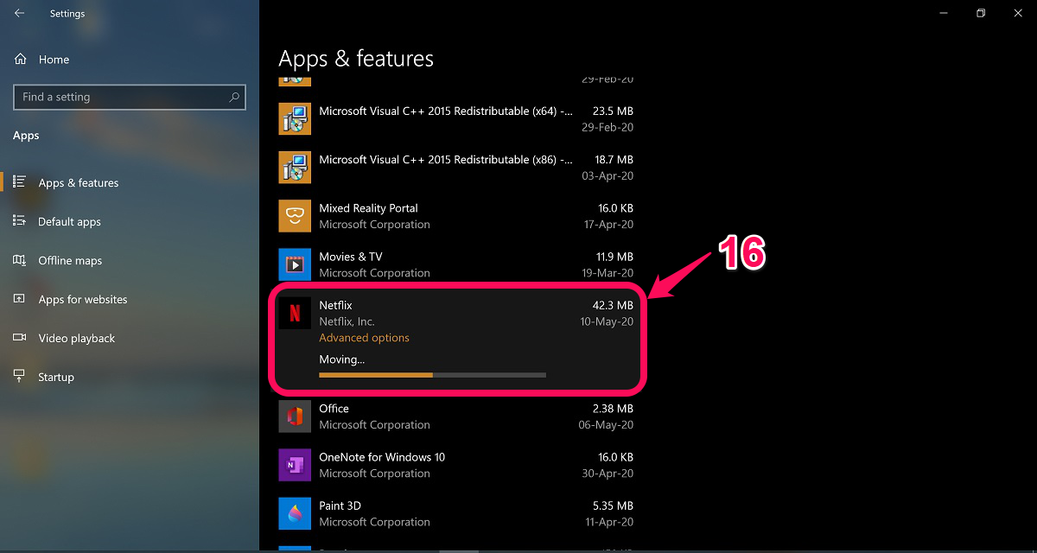Screen dimensions: 1037x553
Task: Select the Office app entry
Action: pyautogui.click(x=456, y=416)
